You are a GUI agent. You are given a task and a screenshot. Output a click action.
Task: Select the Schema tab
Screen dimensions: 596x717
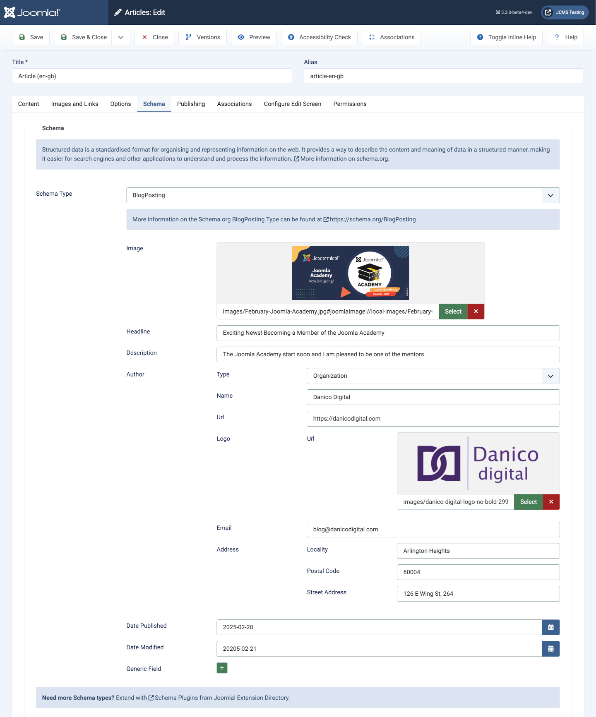point(154,104)
